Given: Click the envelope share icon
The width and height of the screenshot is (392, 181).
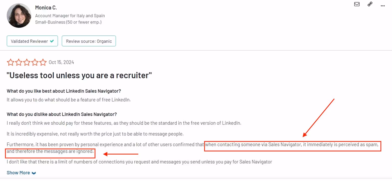Looking at the screenshot, I should point(357,4).
